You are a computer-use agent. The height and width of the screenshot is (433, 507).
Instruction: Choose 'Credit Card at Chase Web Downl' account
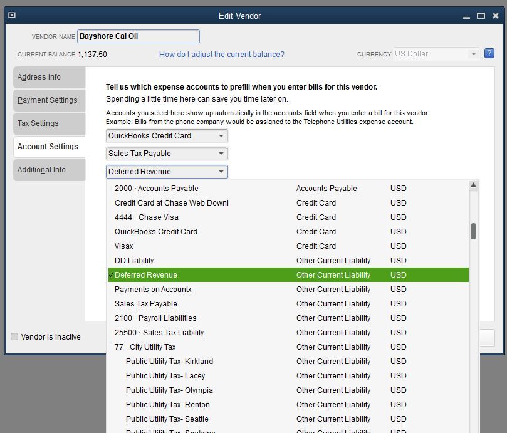pos(288,203)
